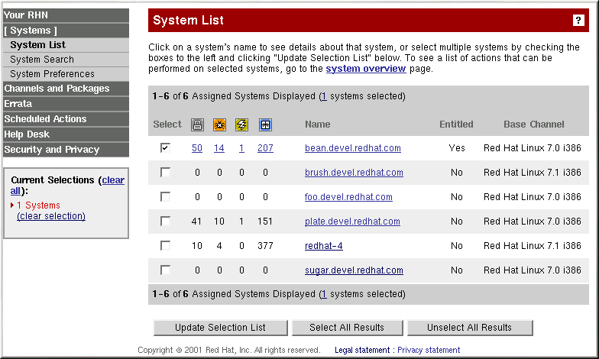Go to System Preferences in sidebar

52,74
